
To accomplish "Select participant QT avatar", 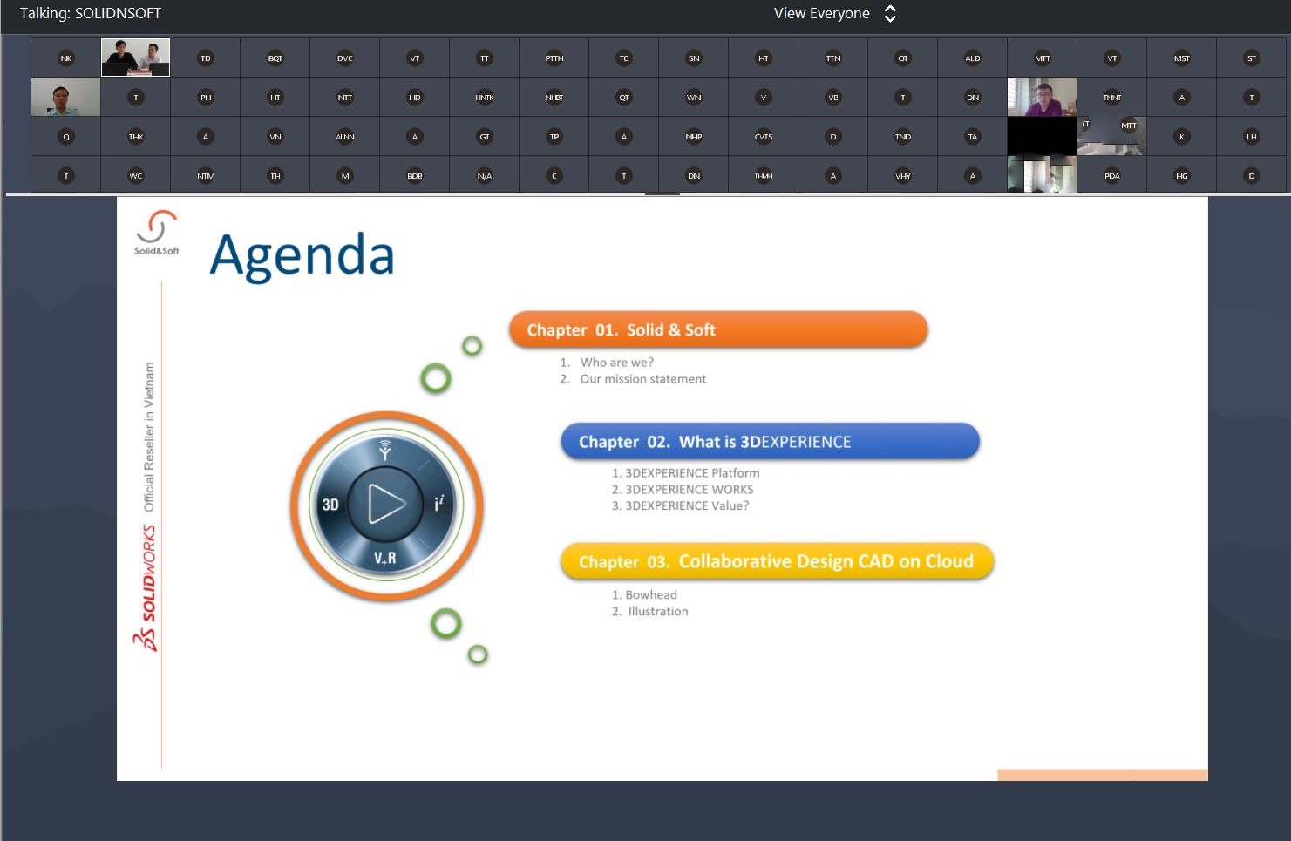I will click(624, 98).
